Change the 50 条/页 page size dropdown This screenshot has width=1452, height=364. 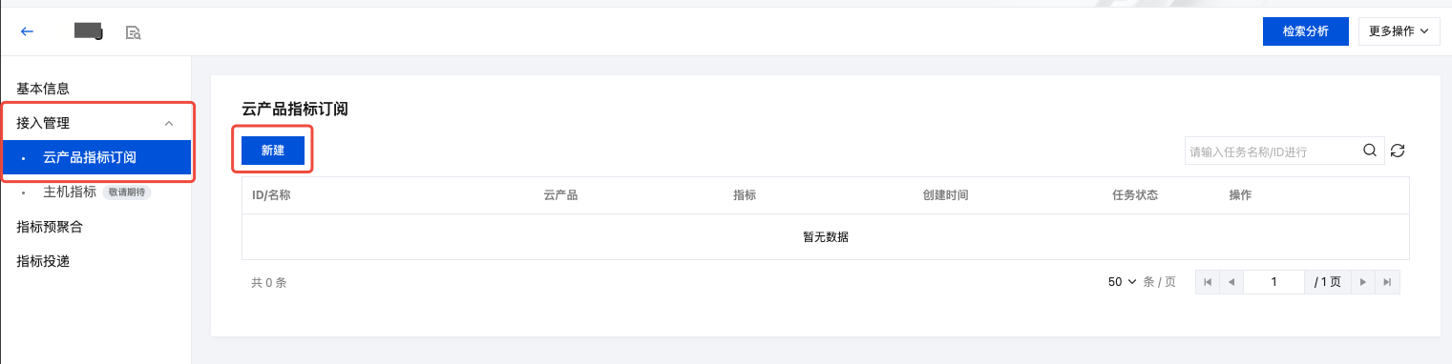pyautogui.click(x=1123, y=282)
